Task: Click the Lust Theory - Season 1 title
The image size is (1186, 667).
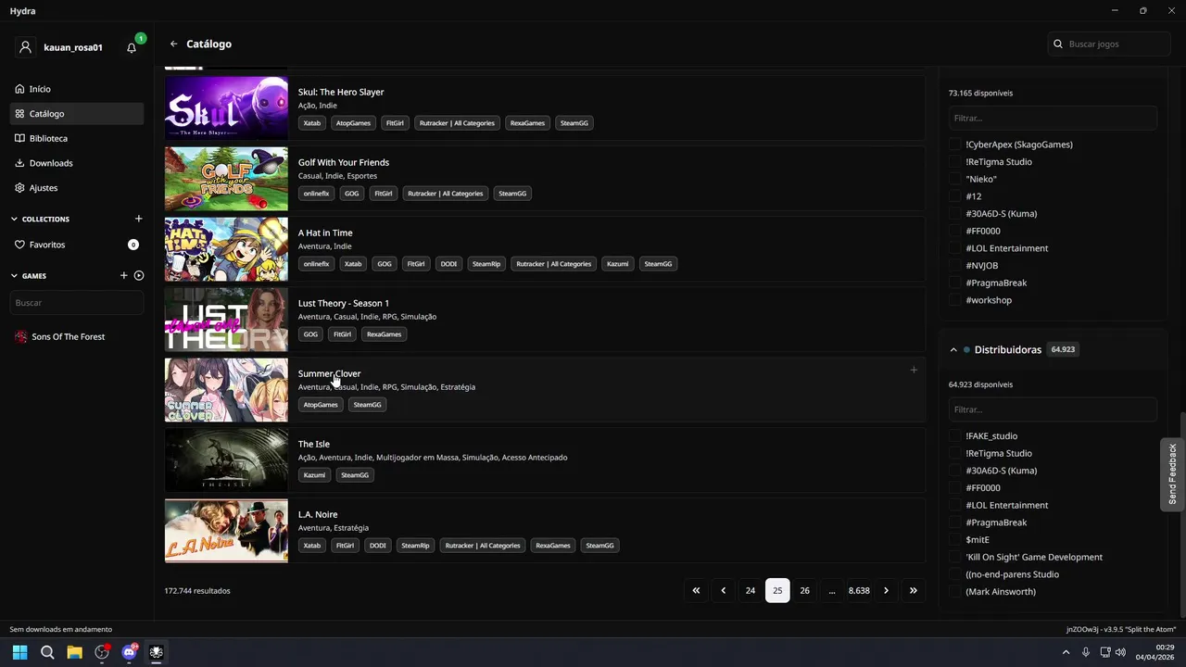Action: click(344, 303)
